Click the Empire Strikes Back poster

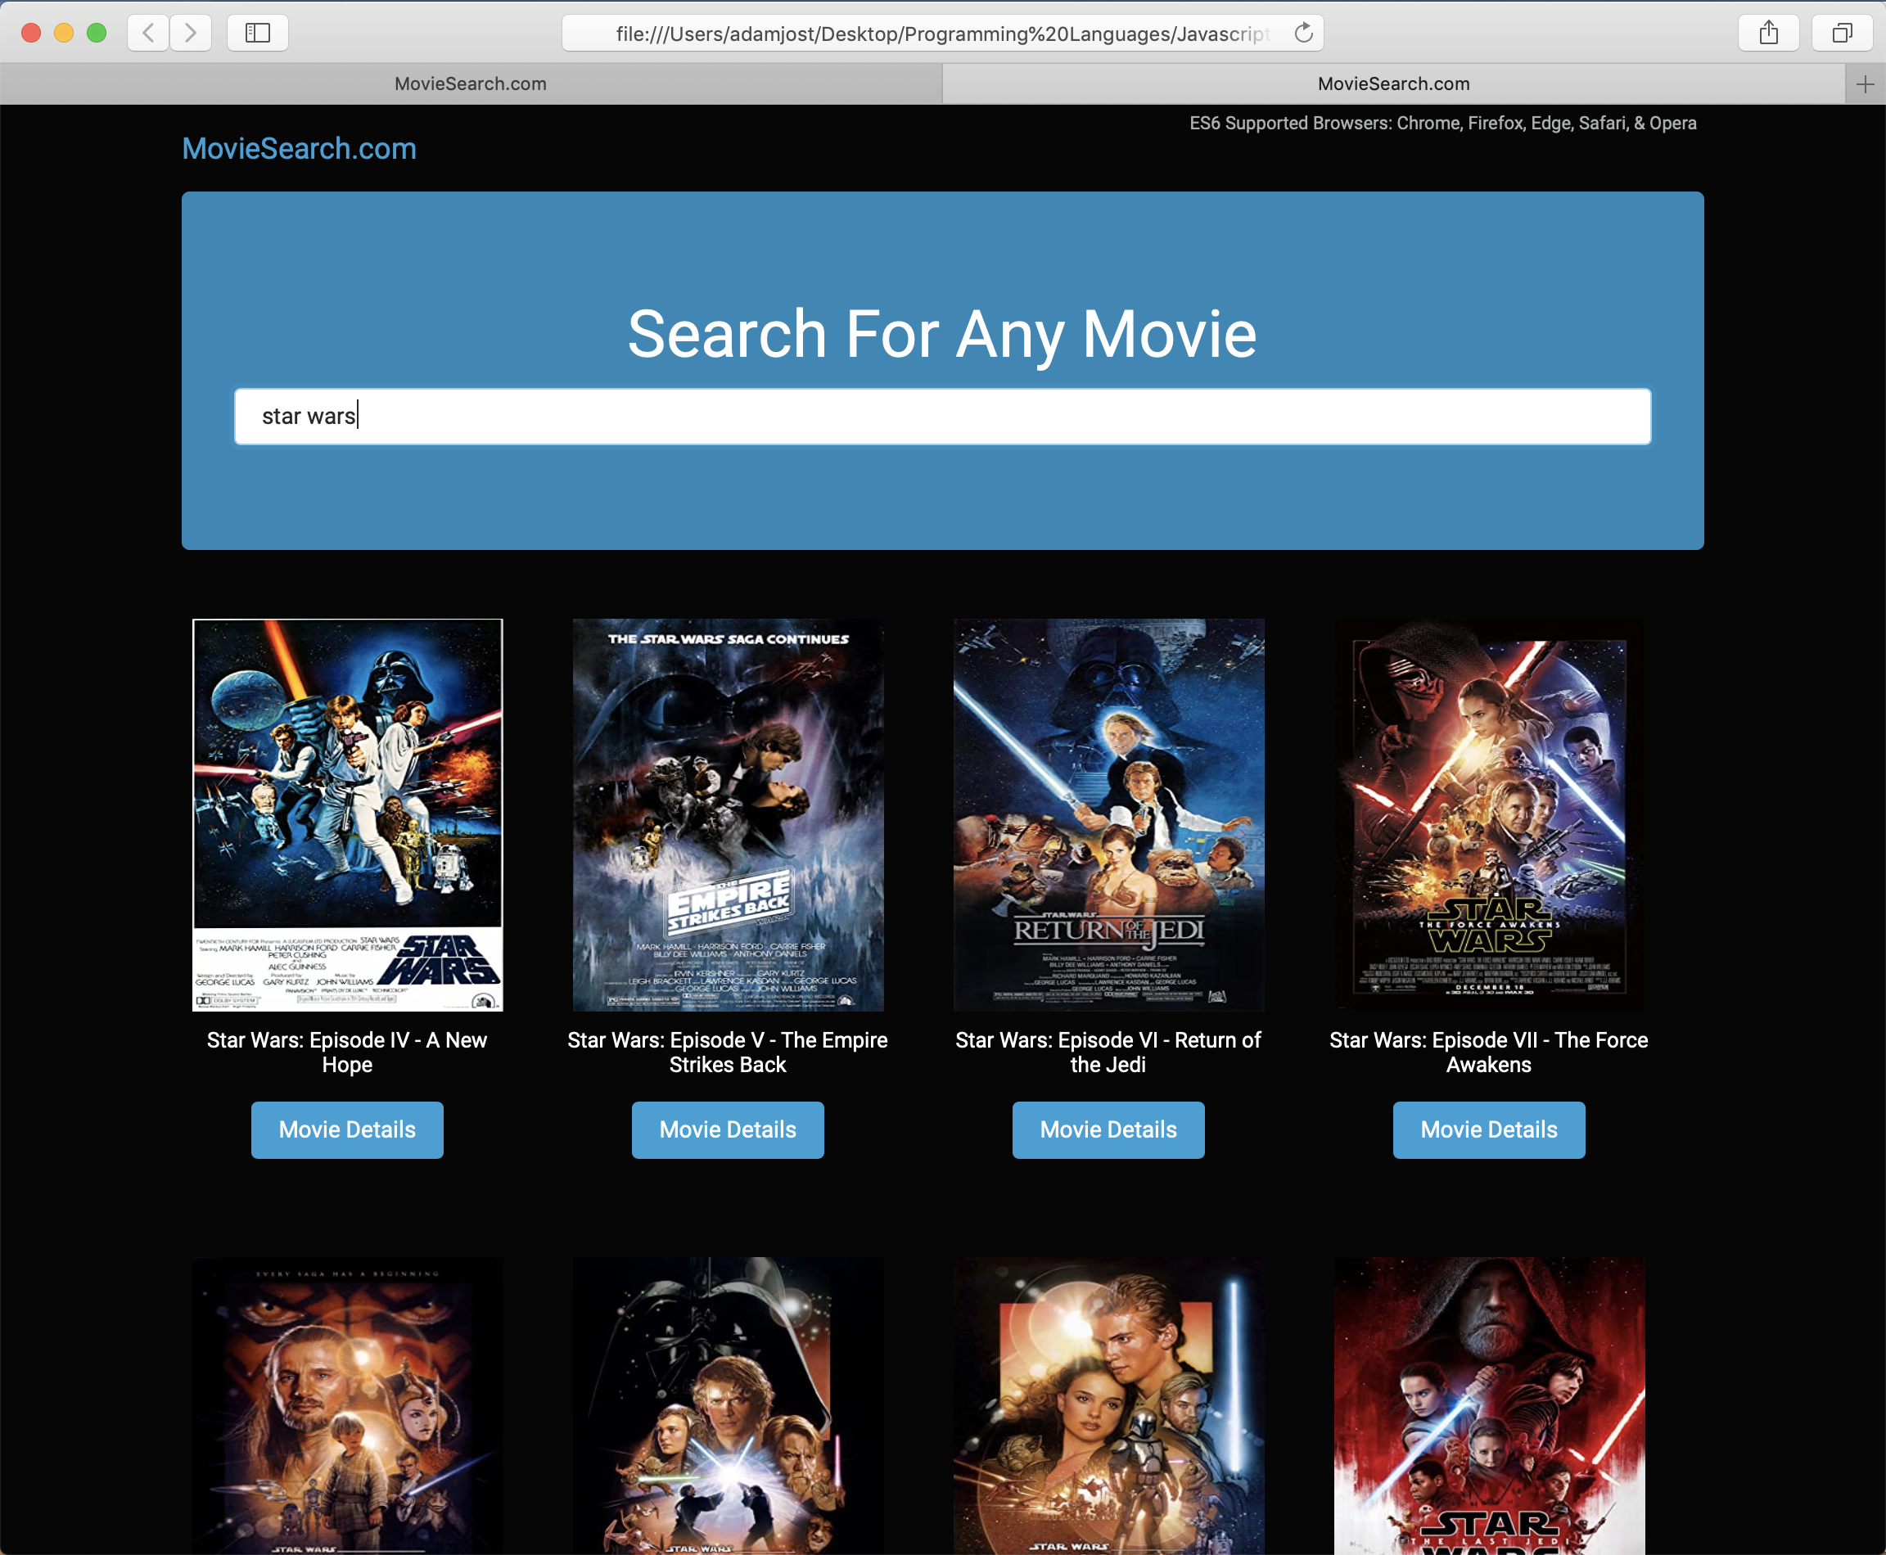729,815
